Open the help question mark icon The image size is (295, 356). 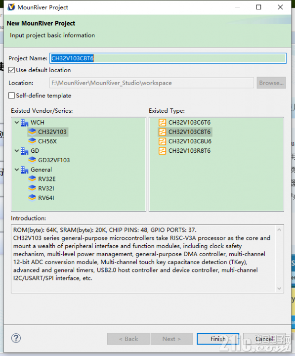[x=16, y=338]
